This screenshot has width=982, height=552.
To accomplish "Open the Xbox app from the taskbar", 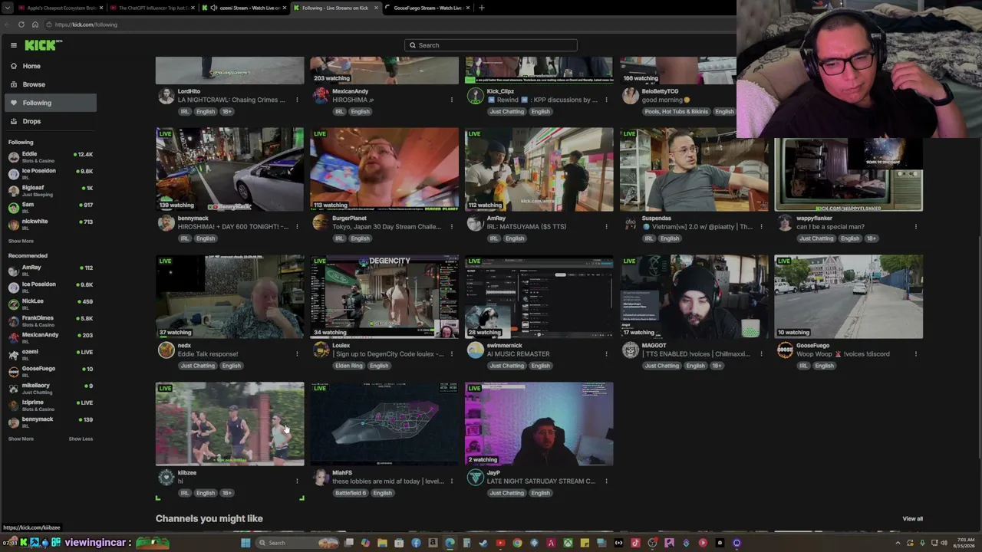I will click(568, 543).
